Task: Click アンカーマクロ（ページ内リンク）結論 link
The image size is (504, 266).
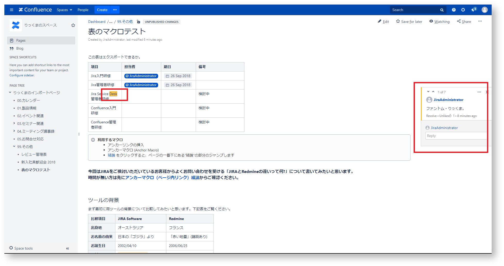Action: point(162,178)
